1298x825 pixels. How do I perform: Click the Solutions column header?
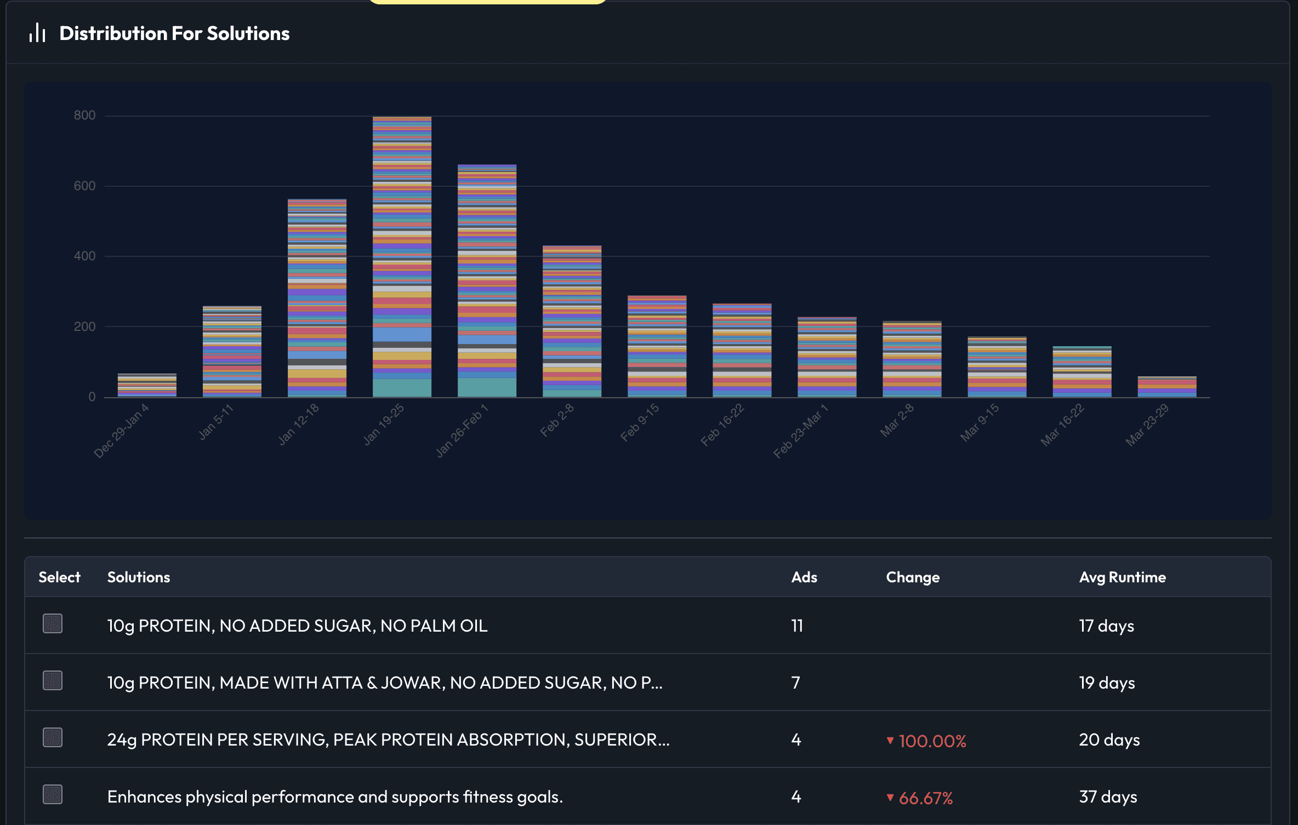click(138, 577)
